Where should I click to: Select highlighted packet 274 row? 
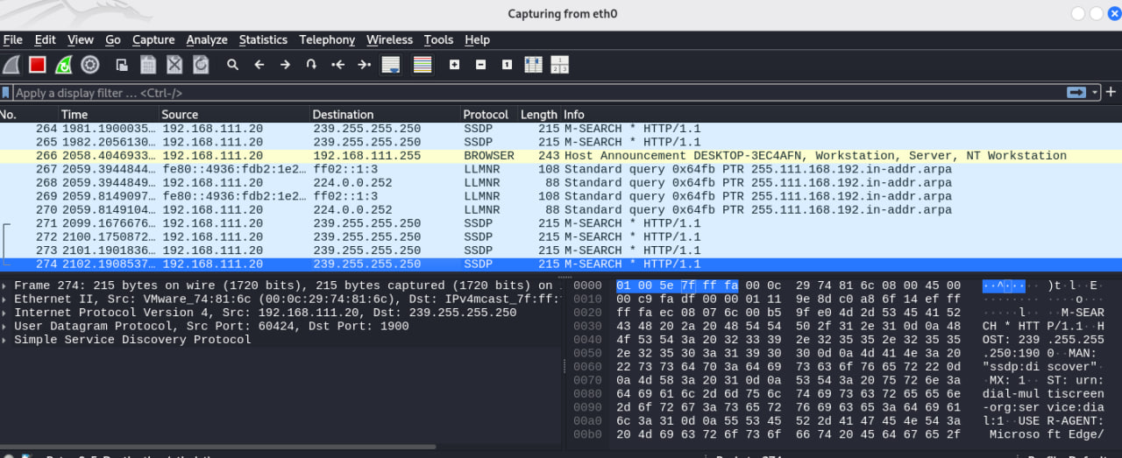click(561, 264)
